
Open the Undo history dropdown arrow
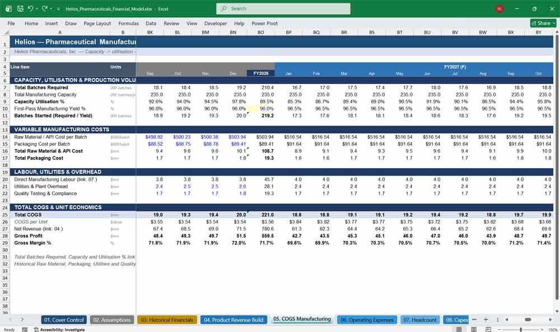click(x=37, y=8)
